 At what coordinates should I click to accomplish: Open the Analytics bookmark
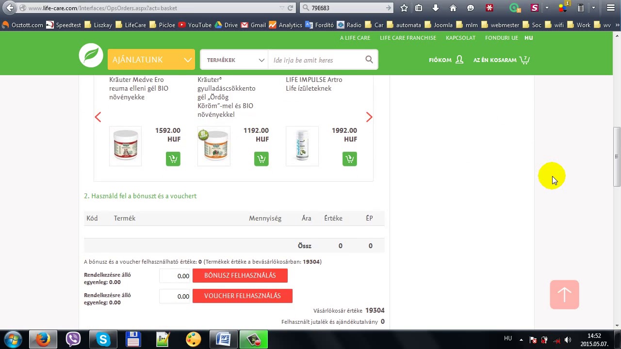point(285,25)
